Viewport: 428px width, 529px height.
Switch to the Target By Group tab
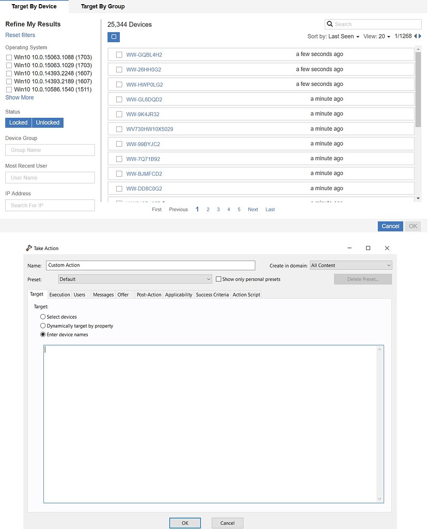[102, 7]
